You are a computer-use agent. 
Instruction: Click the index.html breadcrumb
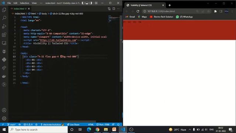20,14
